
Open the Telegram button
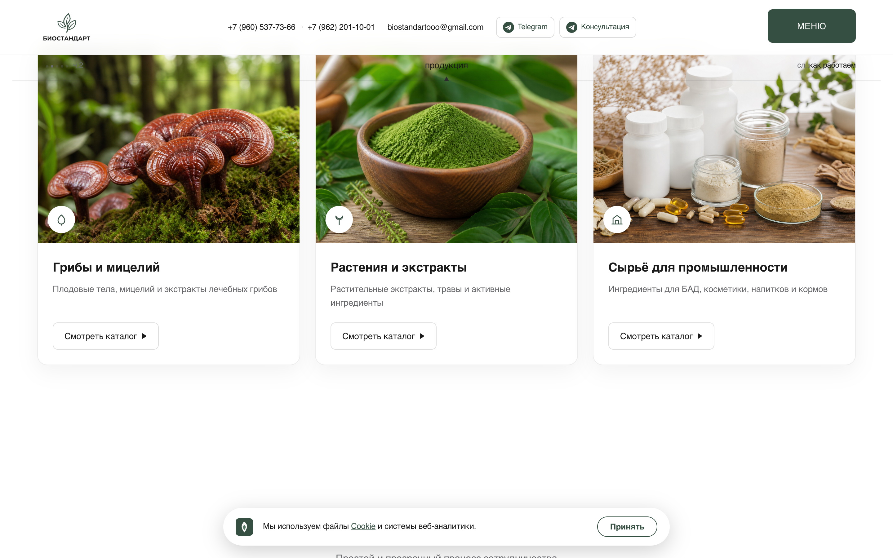click(x=525, y=27)
